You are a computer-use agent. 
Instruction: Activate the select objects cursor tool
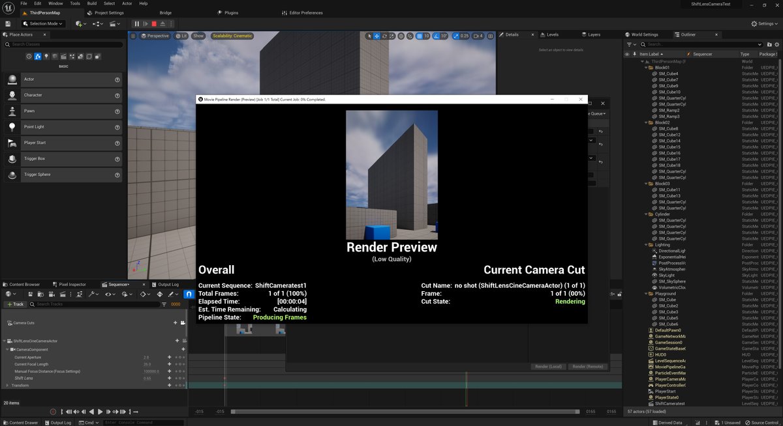[369, 36]
